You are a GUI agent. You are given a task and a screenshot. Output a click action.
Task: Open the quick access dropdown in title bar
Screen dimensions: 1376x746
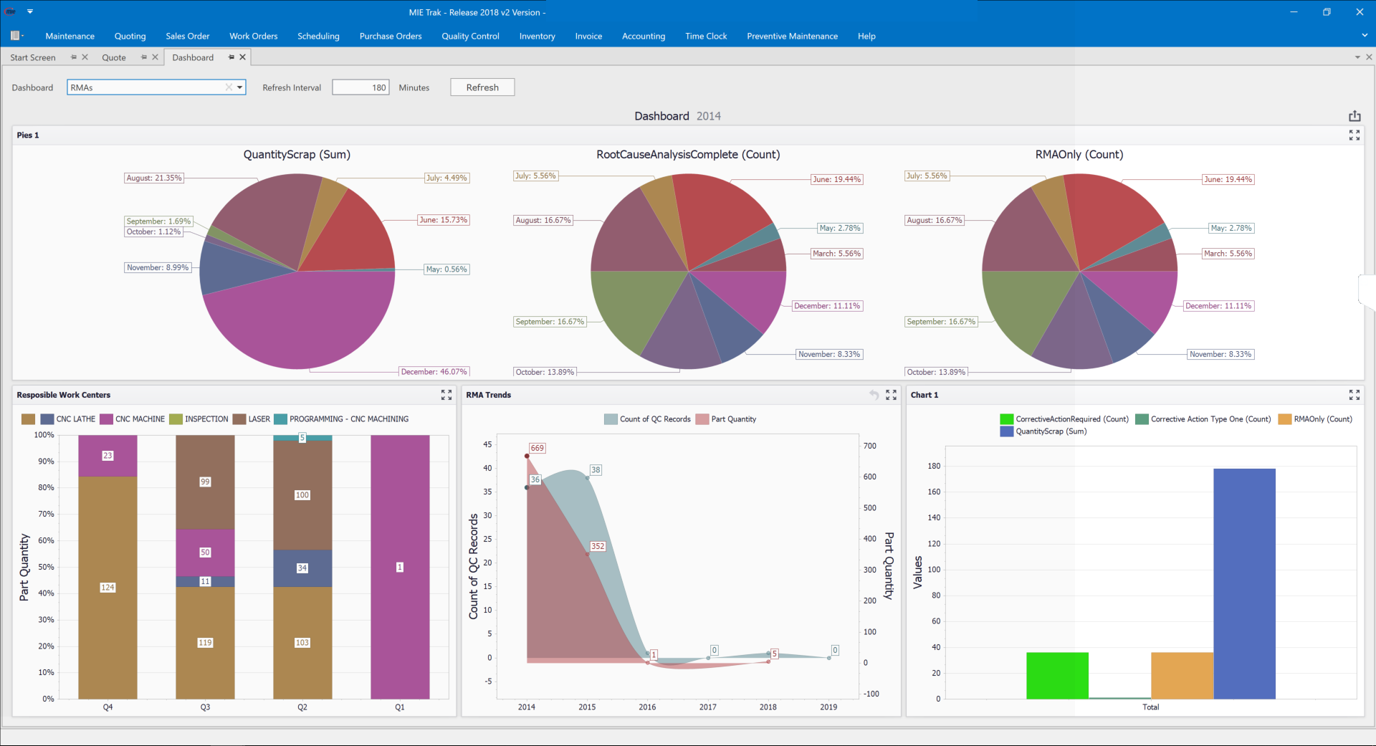click(29, 11)
